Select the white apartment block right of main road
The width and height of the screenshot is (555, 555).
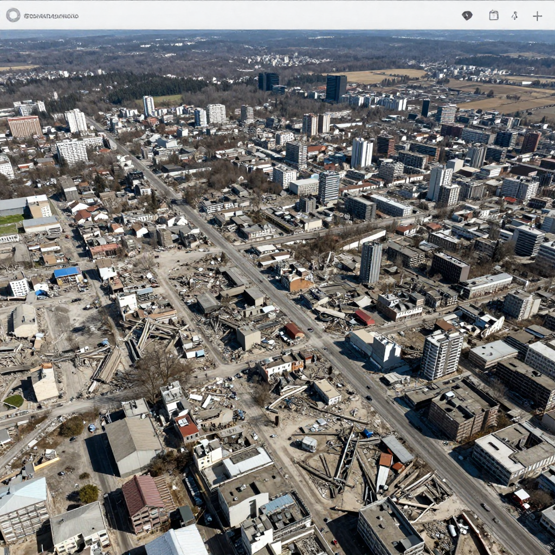coord(441,354)
